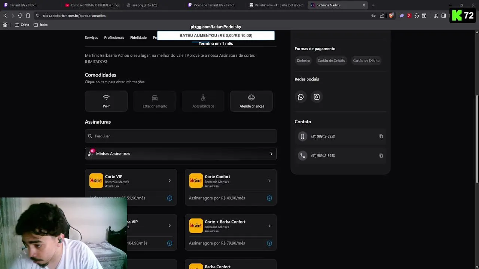Open the browser extensions puzzle icon
479x269 pixels.
[417, 16]
